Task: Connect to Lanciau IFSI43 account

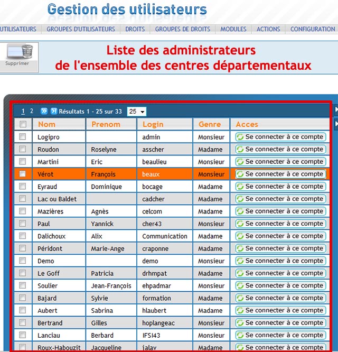Action: 280,335
